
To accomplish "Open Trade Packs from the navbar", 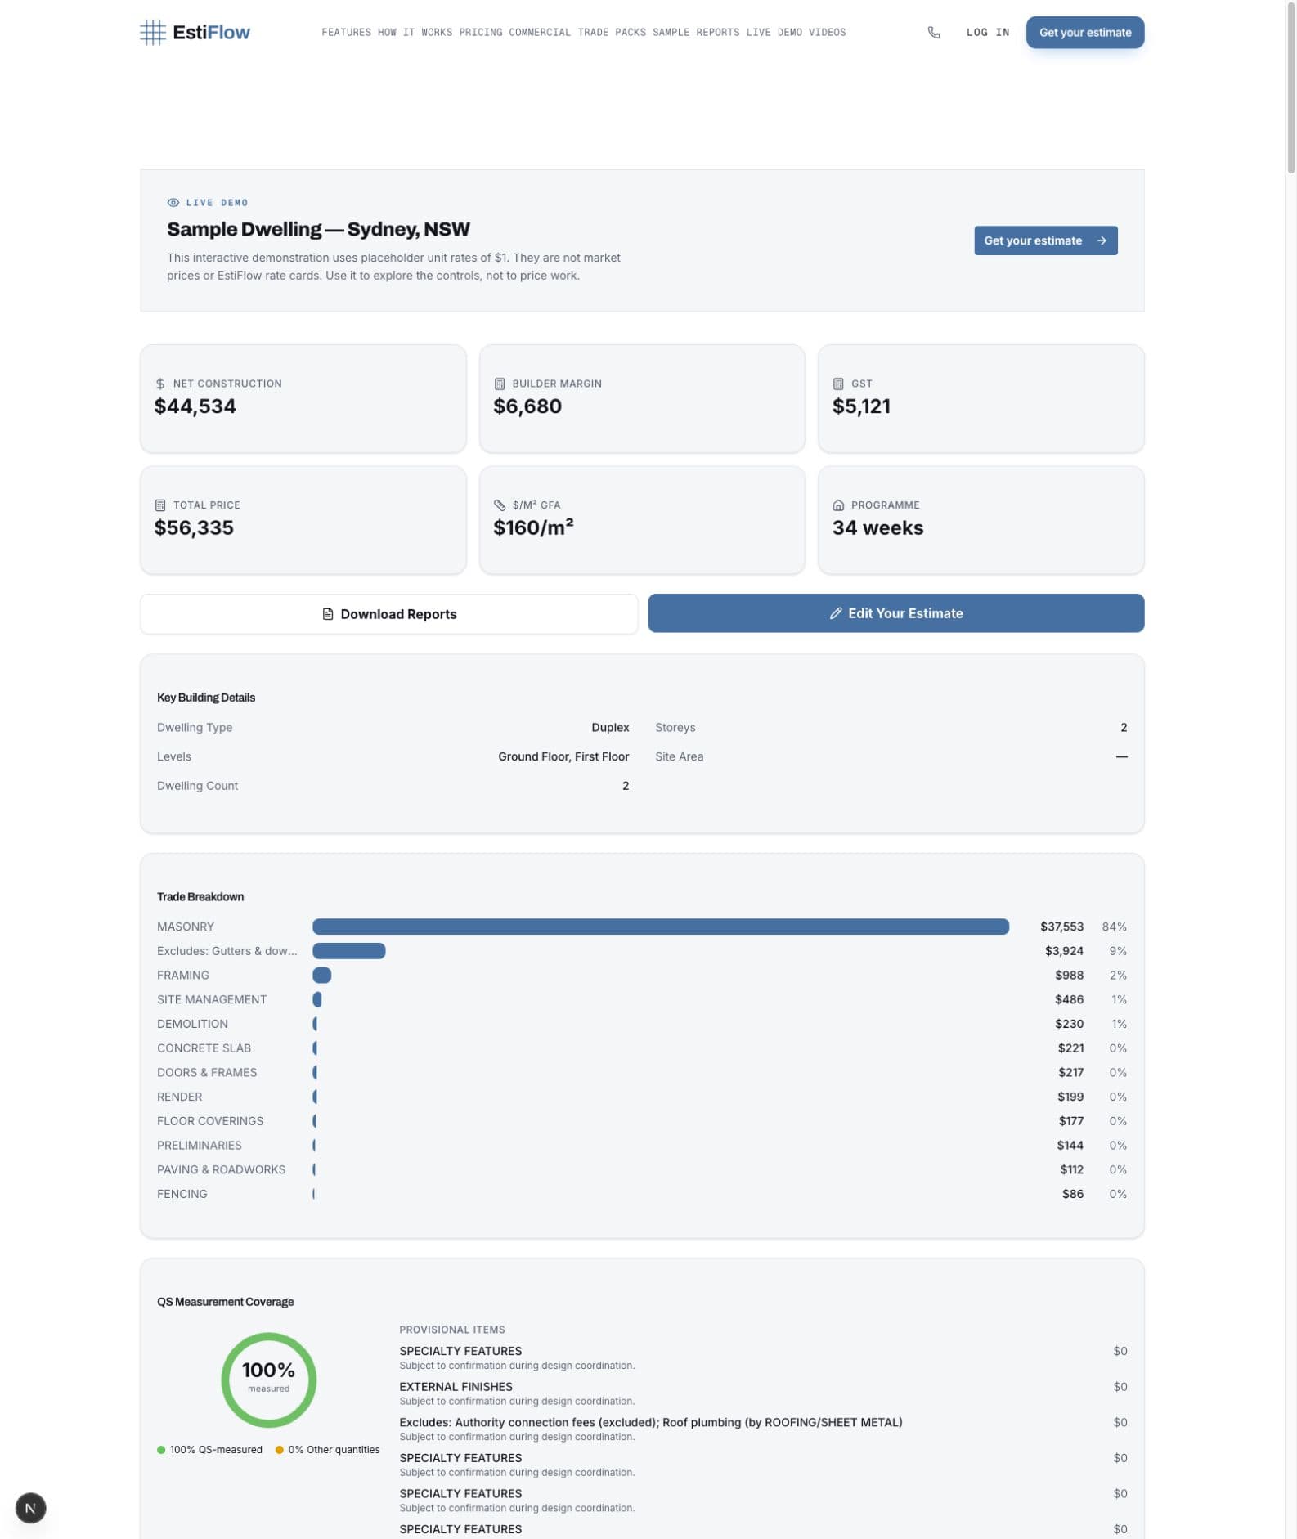I will pos(612,33).
